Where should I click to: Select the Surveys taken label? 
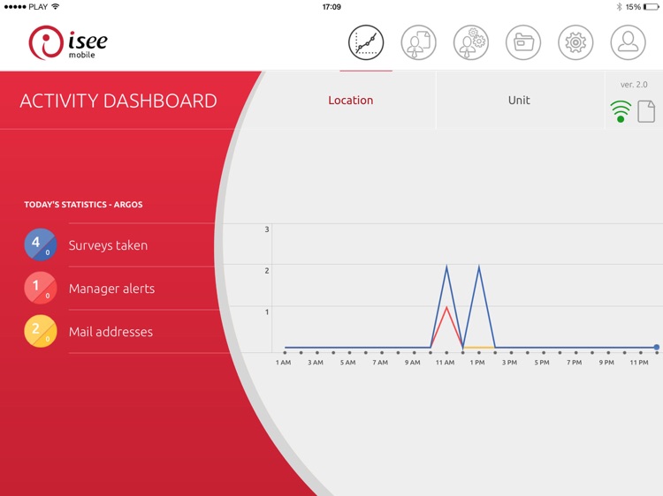pyautogui.click(x=108, y=245)
